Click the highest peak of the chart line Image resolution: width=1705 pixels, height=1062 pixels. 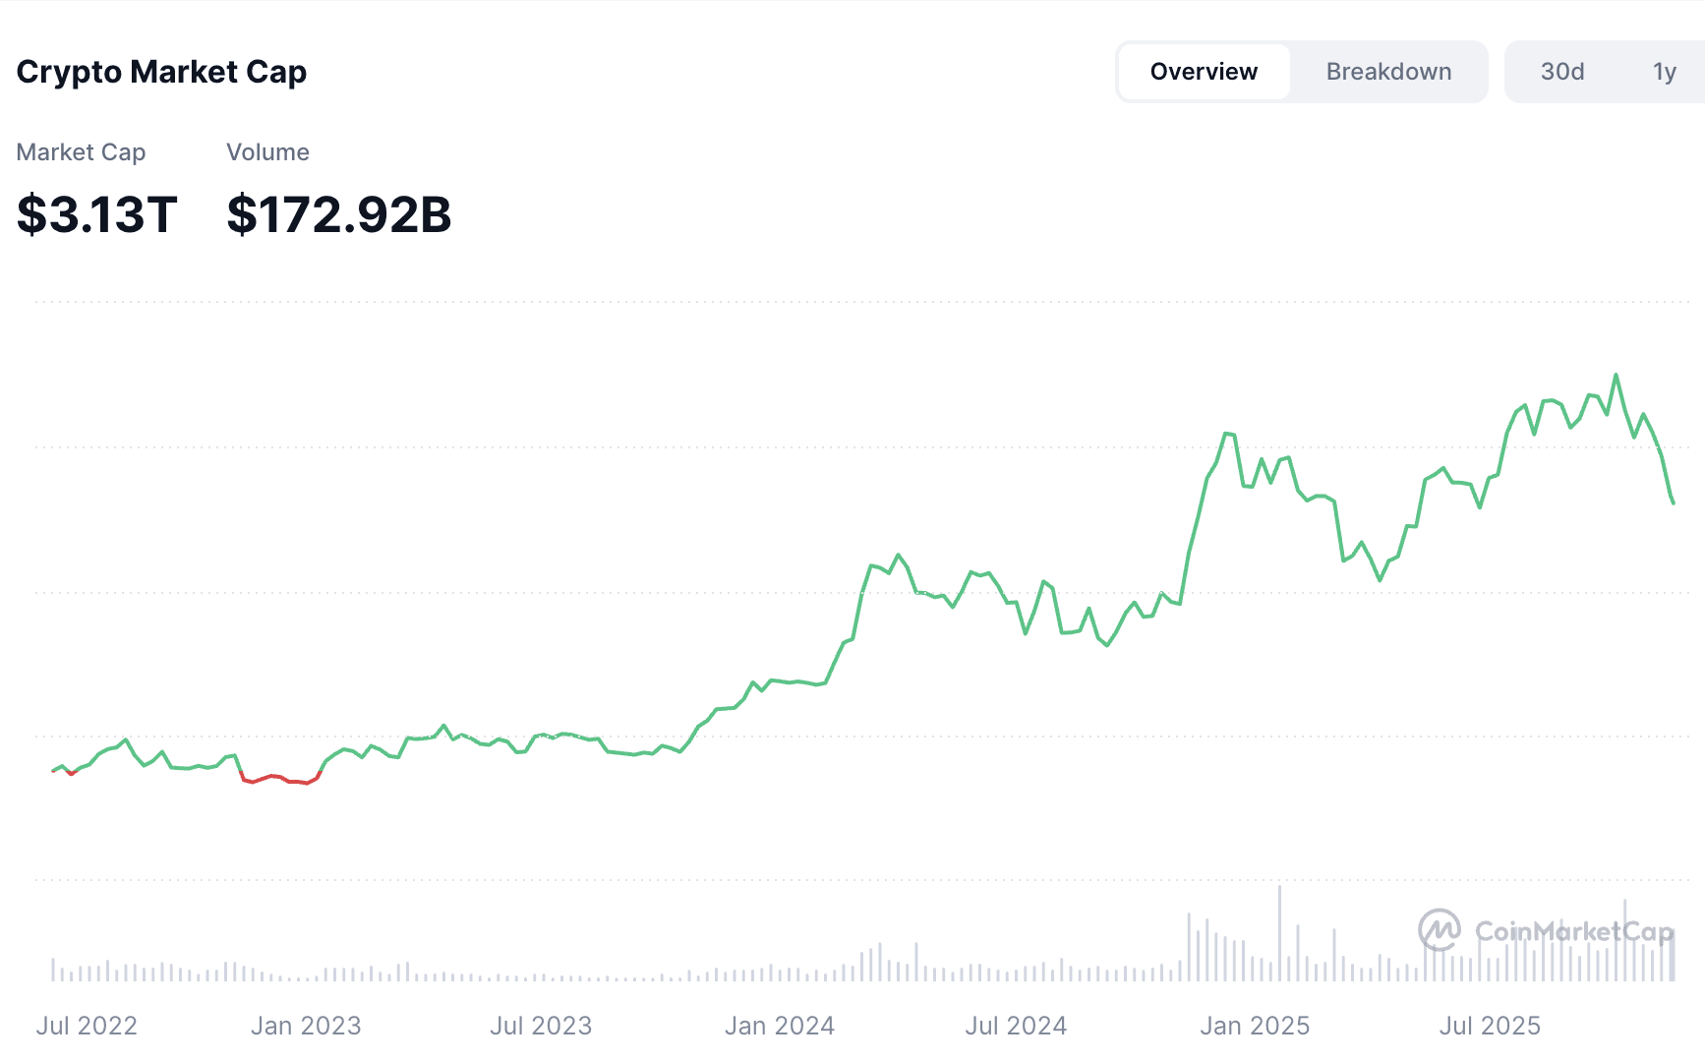tap(1616, 376)
